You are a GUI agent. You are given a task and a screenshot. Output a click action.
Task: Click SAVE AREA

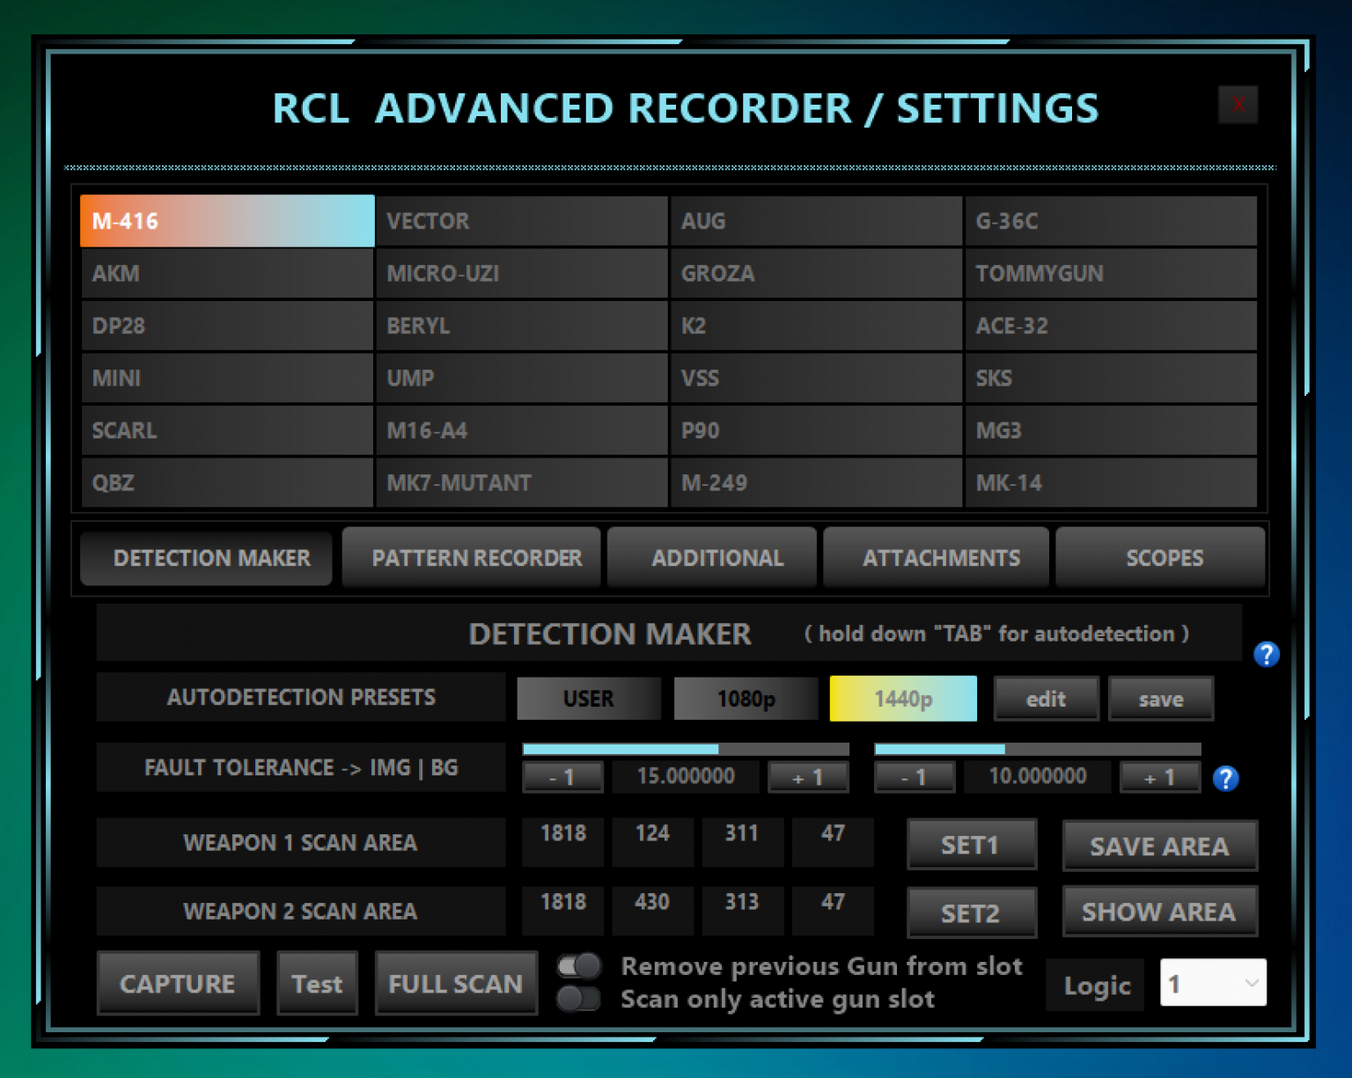click(x=1159, y=846)
